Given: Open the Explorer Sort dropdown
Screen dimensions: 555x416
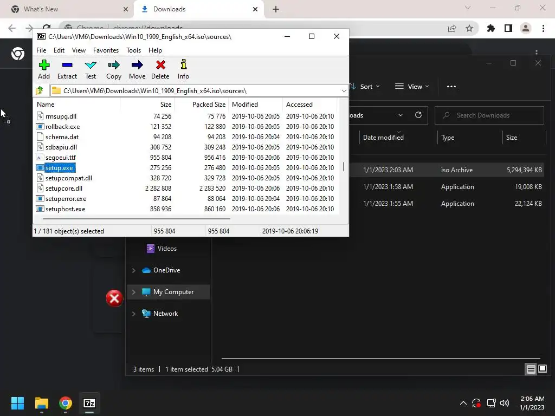Looking at the screenshot, I should pos(365,87).
